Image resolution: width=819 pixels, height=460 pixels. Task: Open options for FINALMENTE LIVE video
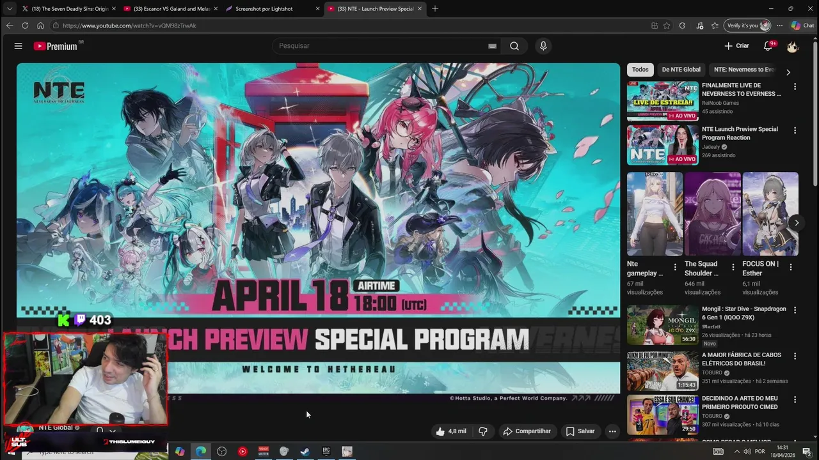point(795,86)
